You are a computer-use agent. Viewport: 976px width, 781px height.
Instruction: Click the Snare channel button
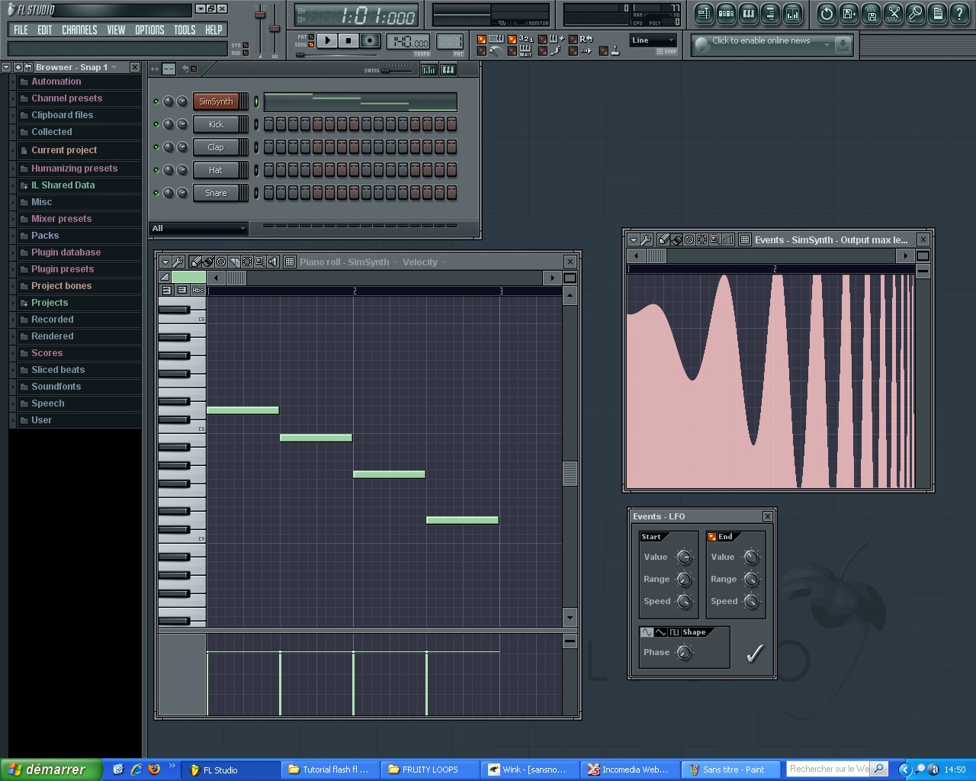[217, 193]
